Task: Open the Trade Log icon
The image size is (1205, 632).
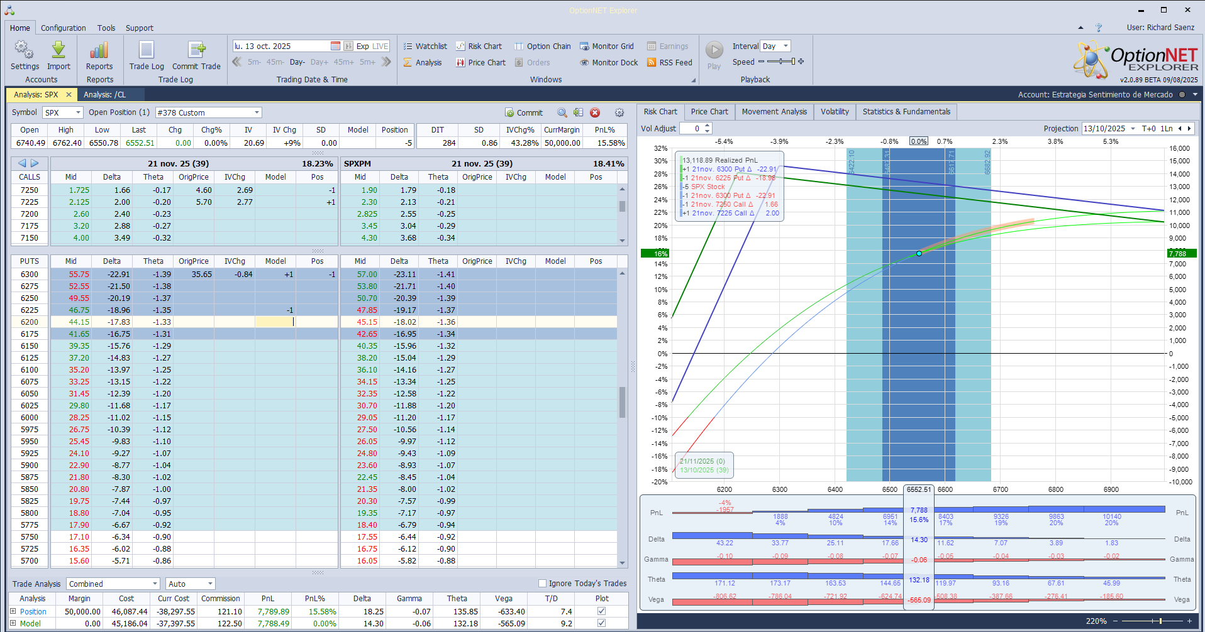Action: pos(147,50)
